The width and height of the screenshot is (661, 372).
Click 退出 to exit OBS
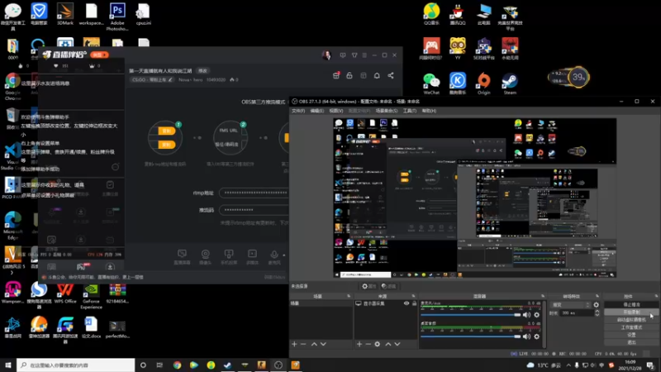click(x=631, y=342)
